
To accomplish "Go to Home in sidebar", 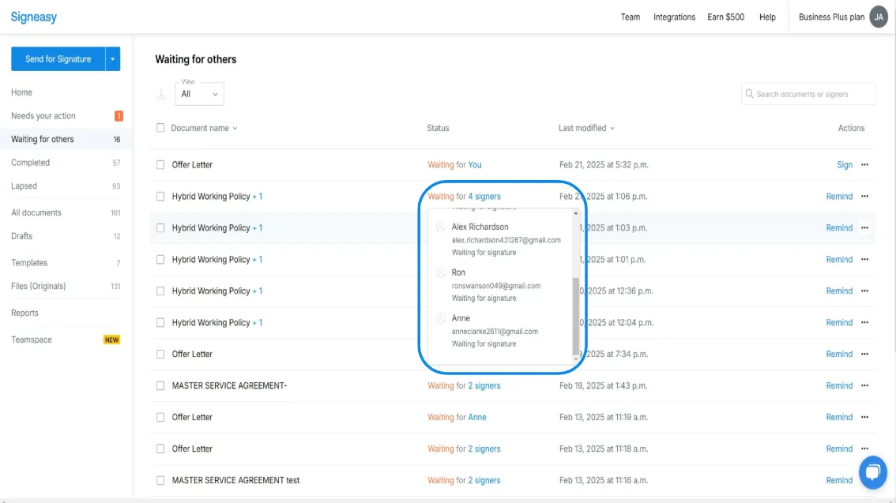I will pos(21,92).
